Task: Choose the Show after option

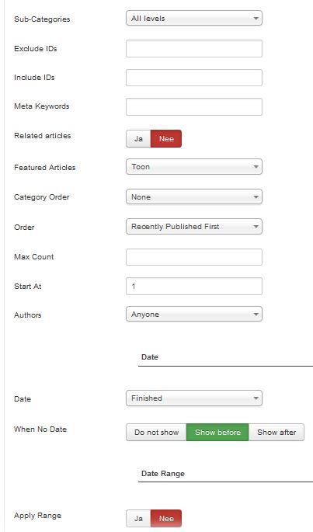Action: (276, 433)
